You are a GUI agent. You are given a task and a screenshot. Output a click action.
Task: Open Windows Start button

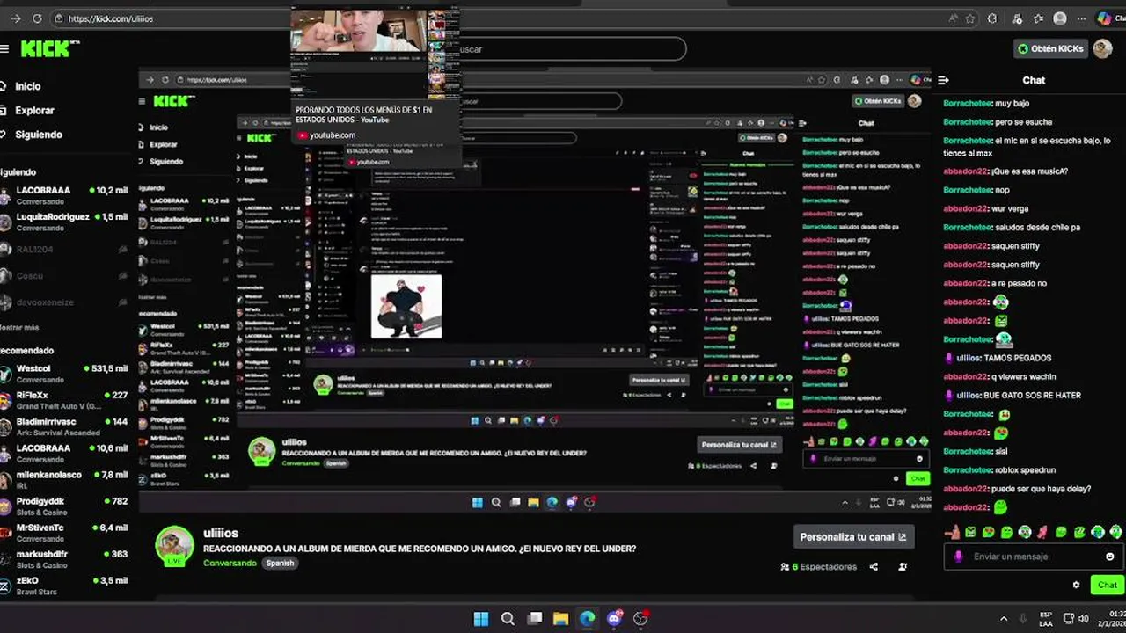click(x=480, y=619)
